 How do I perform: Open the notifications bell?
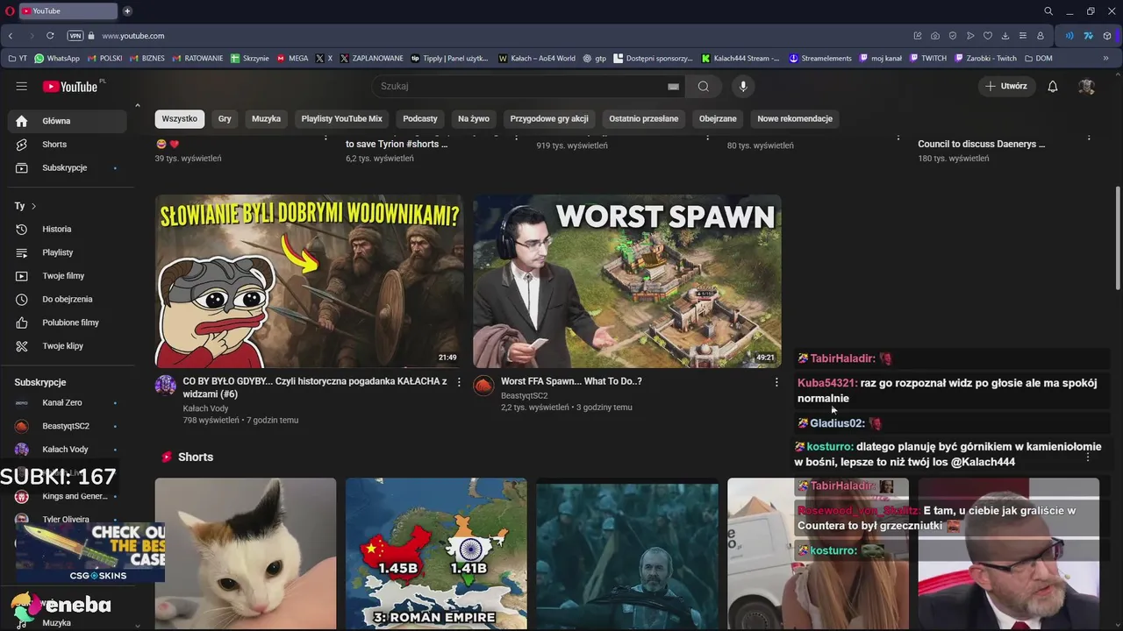[x=1053, y=86]
